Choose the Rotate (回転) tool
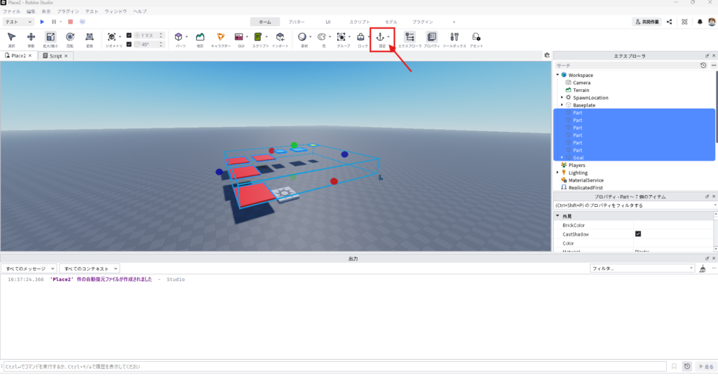 click(70, 37)
